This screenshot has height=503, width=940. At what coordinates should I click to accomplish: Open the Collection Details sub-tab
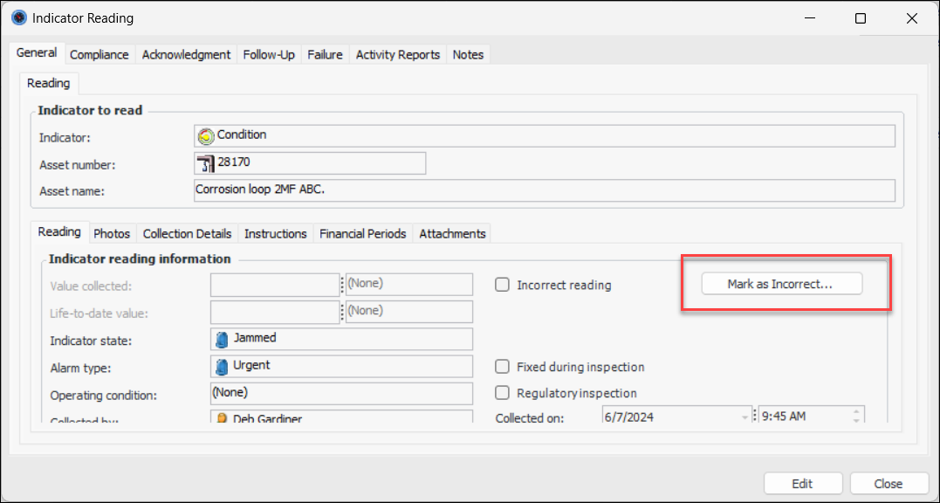[x=187, y=234]
